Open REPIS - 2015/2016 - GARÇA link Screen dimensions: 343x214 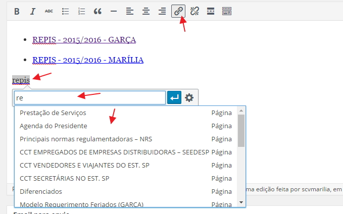(x=84, y=40)
